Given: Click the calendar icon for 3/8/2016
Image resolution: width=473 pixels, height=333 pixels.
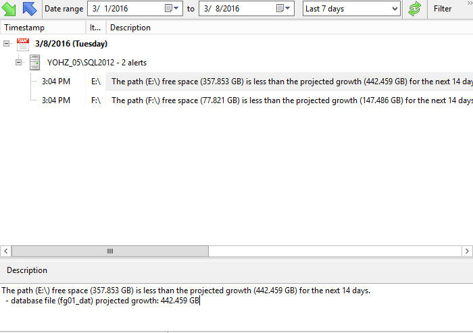Looking at the screenshot, I should coord(22,44).
